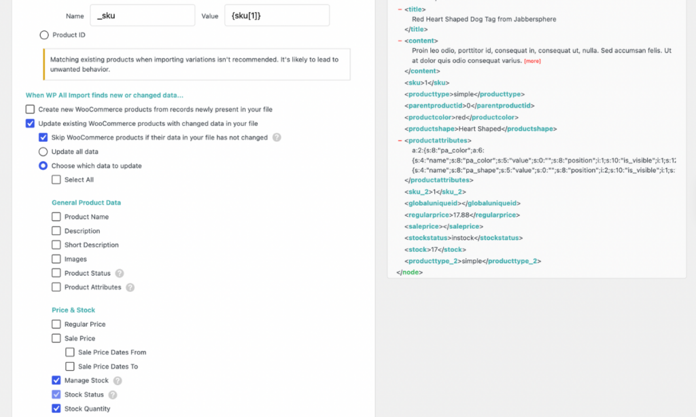Screen dimensions: 696x417
Task: Uncheck the Manage Stock checkbox
Action: pyautogui.click(x=56, y=380)
